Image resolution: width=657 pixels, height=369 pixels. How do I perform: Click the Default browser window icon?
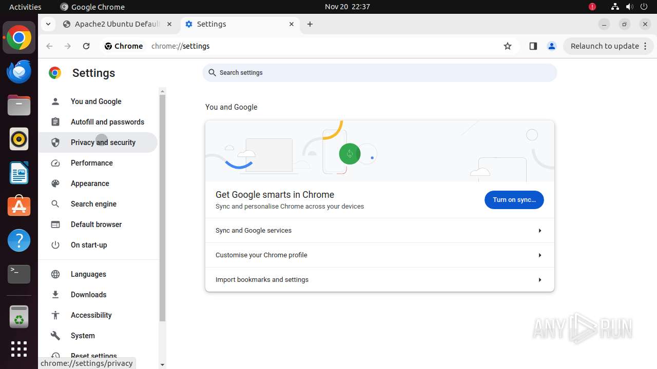coord(55,224)
